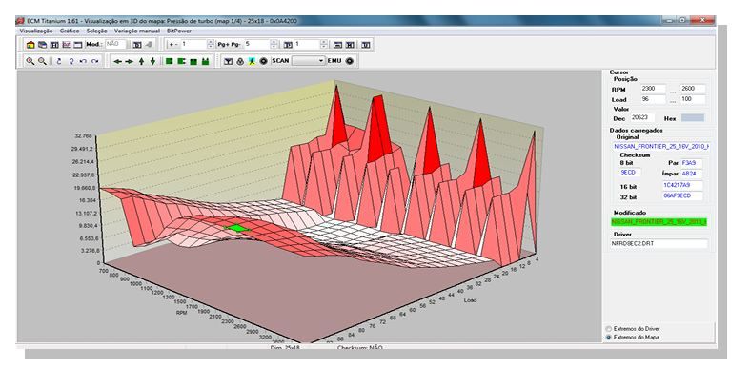Decrease the + - step value spinner
Viewport: 750px width, 370px height.
[211, 47]
